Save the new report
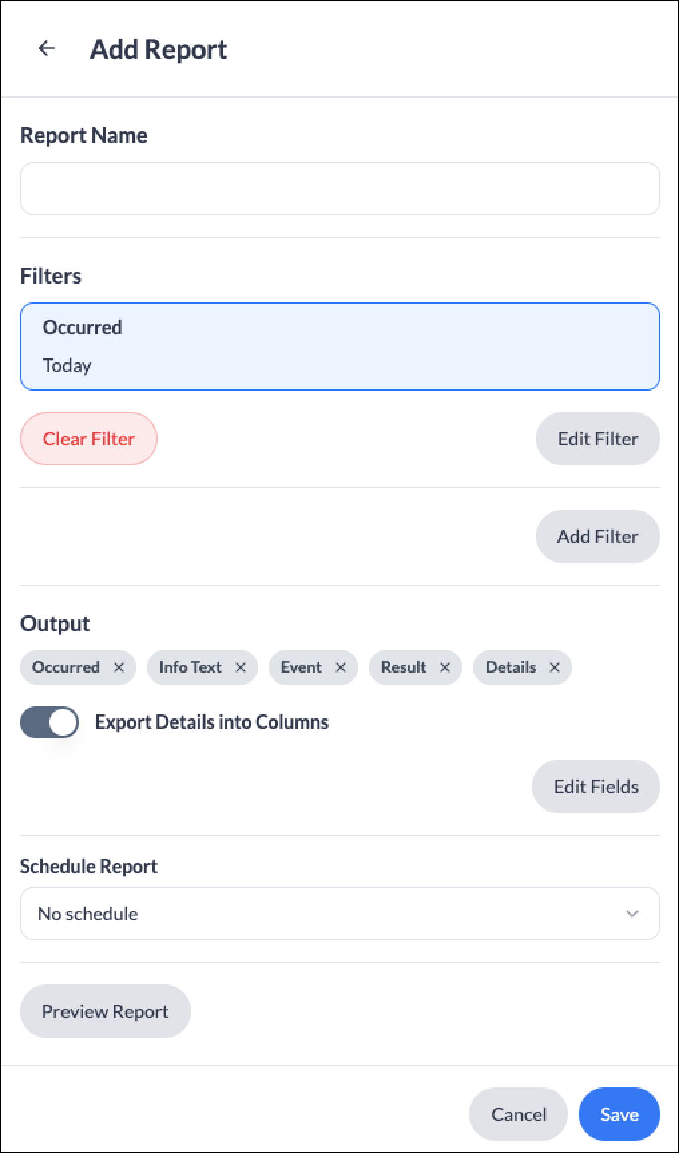Image resolution: width=679 pixels, height=1153 pixels. coord(620,1114)
